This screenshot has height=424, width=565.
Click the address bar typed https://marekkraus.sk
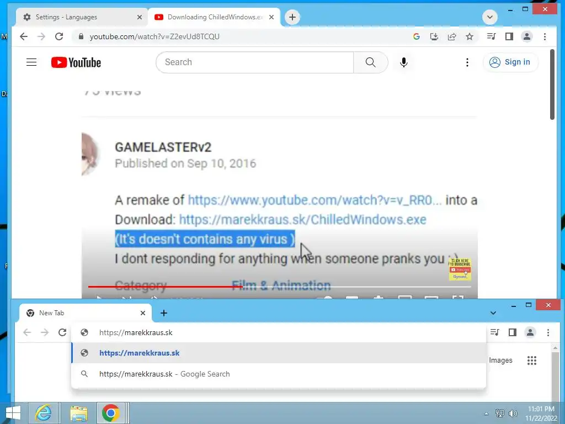click(x=279, y=332)
